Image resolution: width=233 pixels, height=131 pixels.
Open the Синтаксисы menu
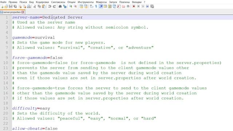[x=58, y=2]
